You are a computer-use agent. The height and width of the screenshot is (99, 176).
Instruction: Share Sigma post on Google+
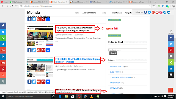point(39,82)
